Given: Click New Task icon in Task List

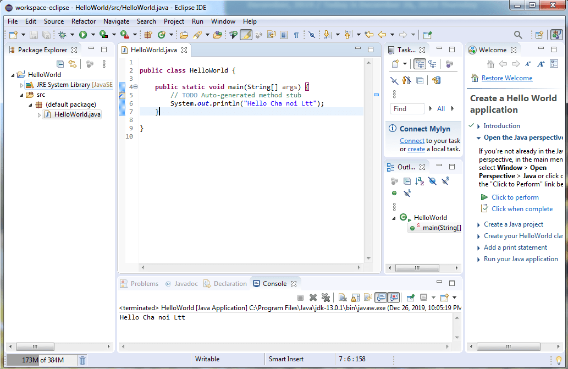Looking at the screenshot, I should (395, 64).
